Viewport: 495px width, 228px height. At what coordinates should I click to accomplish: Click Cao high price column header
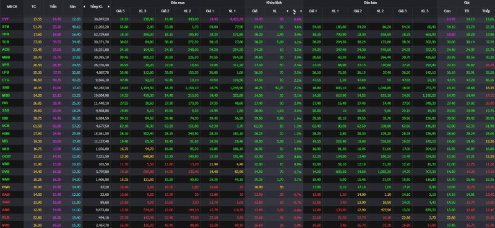click(x=447, y=11)
